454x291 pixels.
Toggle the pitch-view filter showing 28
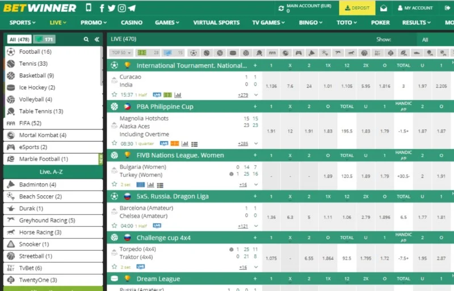tap(148, 53)
